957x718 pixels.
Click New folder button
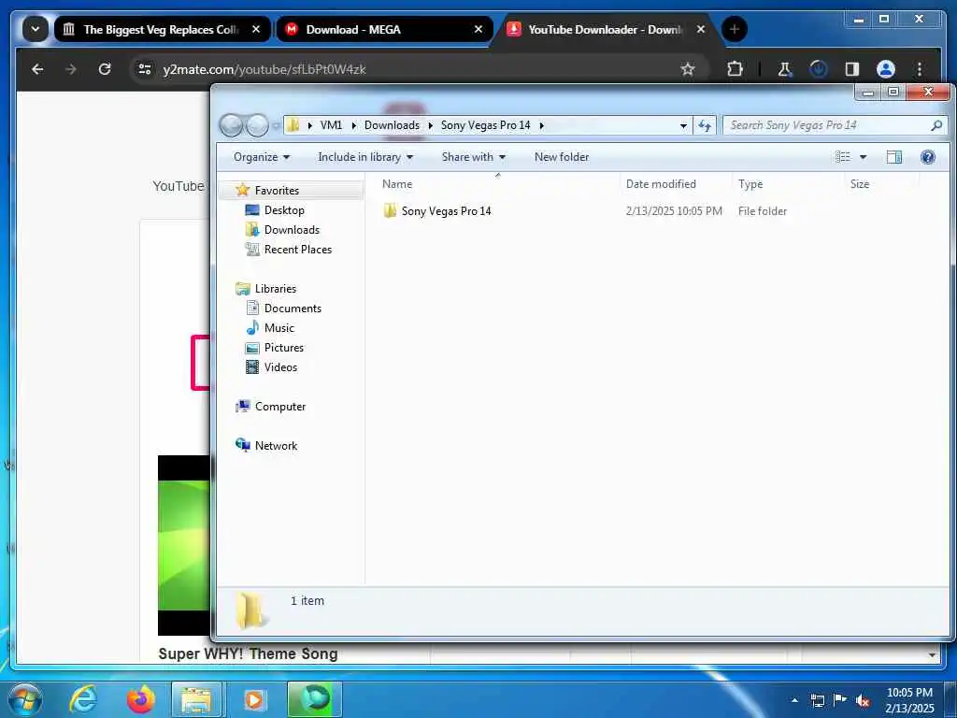pyautogui.click(x=562, y=157)
